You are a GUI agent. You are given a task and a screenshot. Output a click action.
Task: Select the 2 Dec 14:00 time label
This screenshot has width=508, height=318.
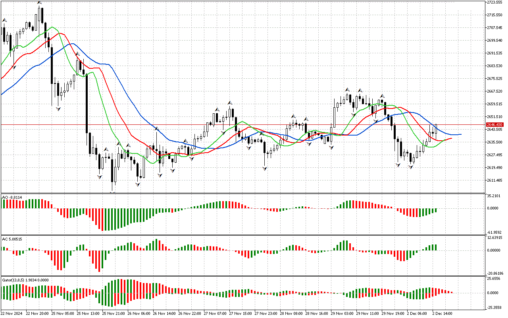point(443,314)
